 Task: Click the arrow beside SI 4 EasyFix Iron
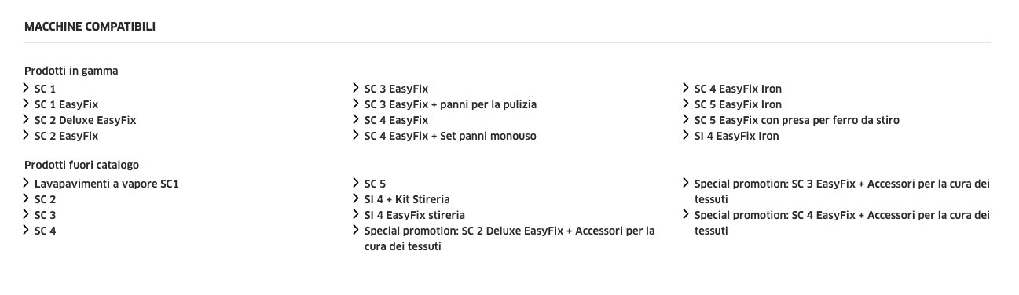tap(687, 136)
